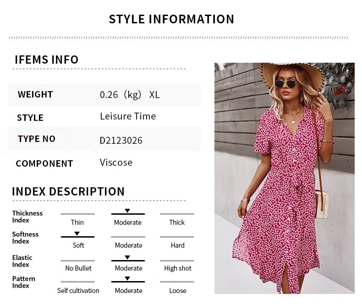Click the Leisure Time style value
Screen dimensions: 362x304
click(128, 116)
